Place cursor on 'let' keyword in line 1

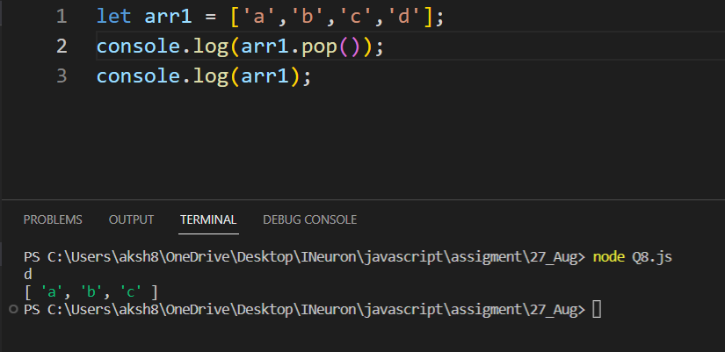114,18
